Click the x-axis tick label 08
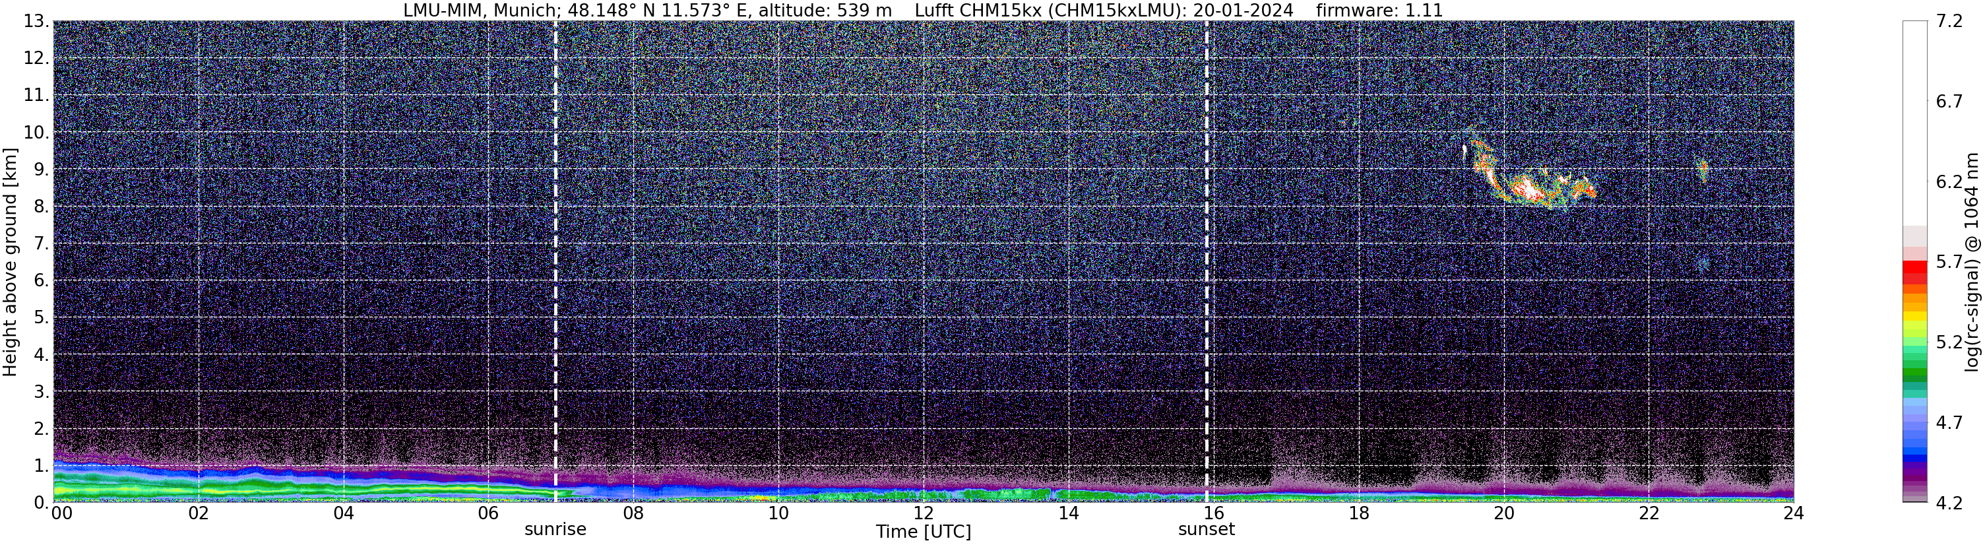 [633, 513]
